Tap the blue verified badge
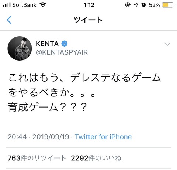 [65, 44]
